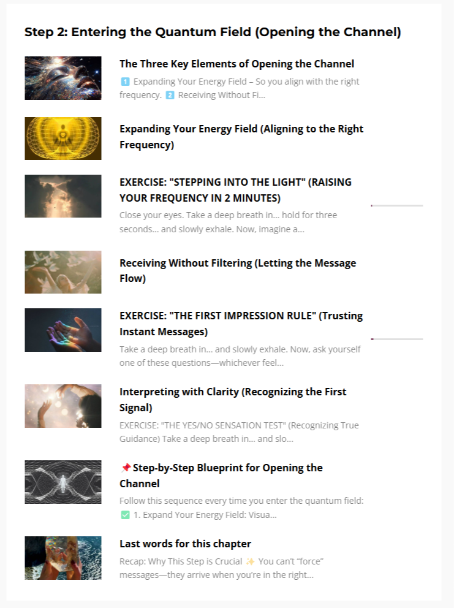Open Last words for this chapter
Viewport: 454px width, 608px height.
coord(185,544)
